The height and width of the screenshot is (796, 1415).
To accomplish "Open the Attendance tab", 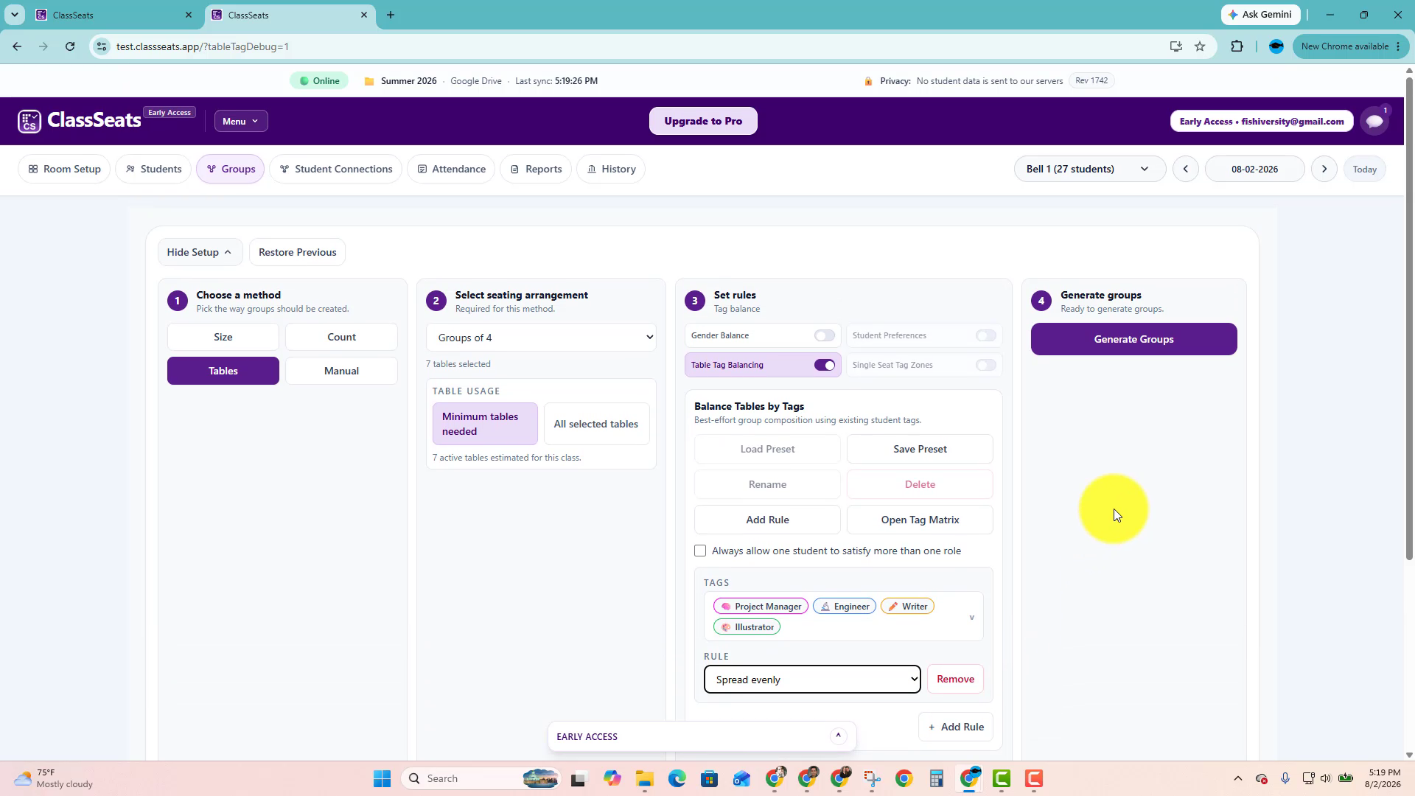I will 451,169.
